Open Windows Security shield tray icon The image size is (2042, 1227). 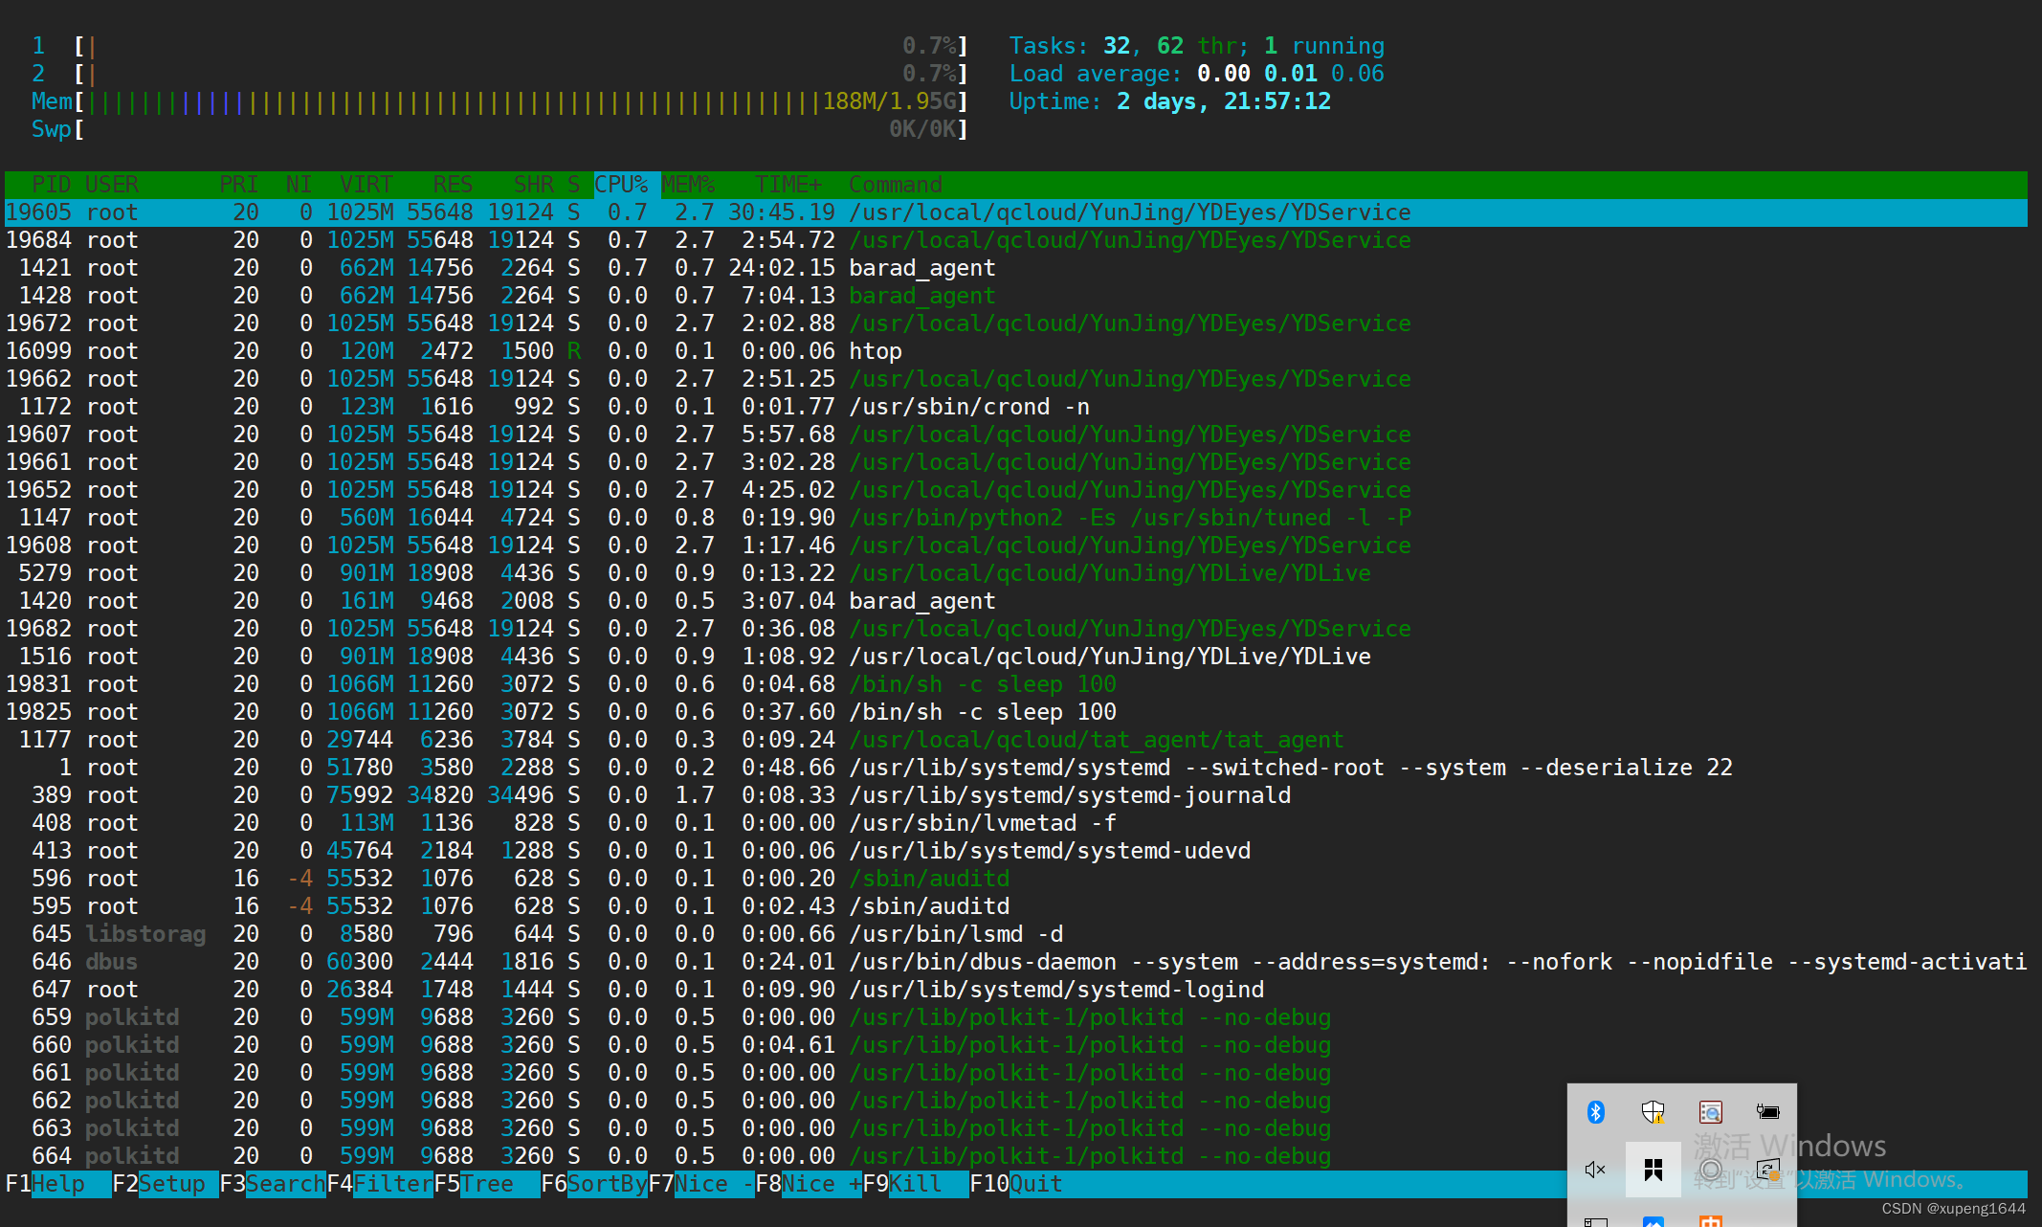pyautogui.click(x=1653, y=1111)
